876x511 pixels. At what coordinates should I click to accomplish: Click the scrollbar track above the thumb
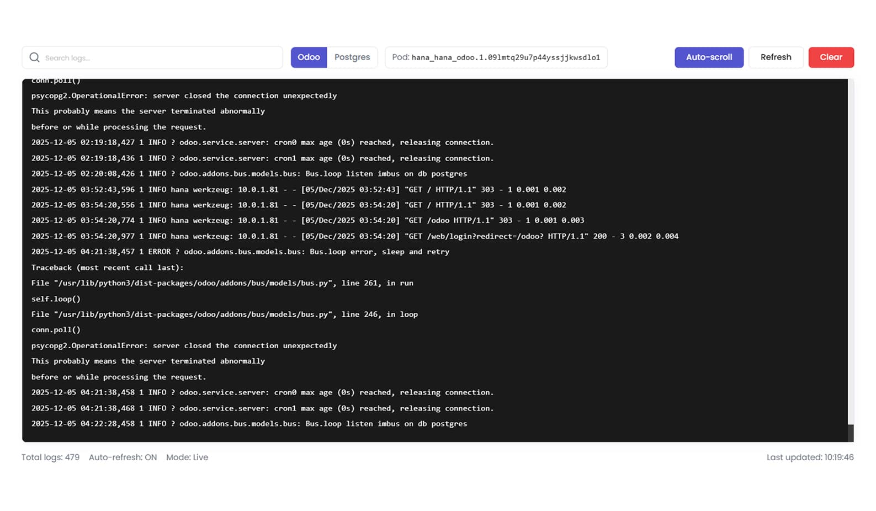[851, 248]
